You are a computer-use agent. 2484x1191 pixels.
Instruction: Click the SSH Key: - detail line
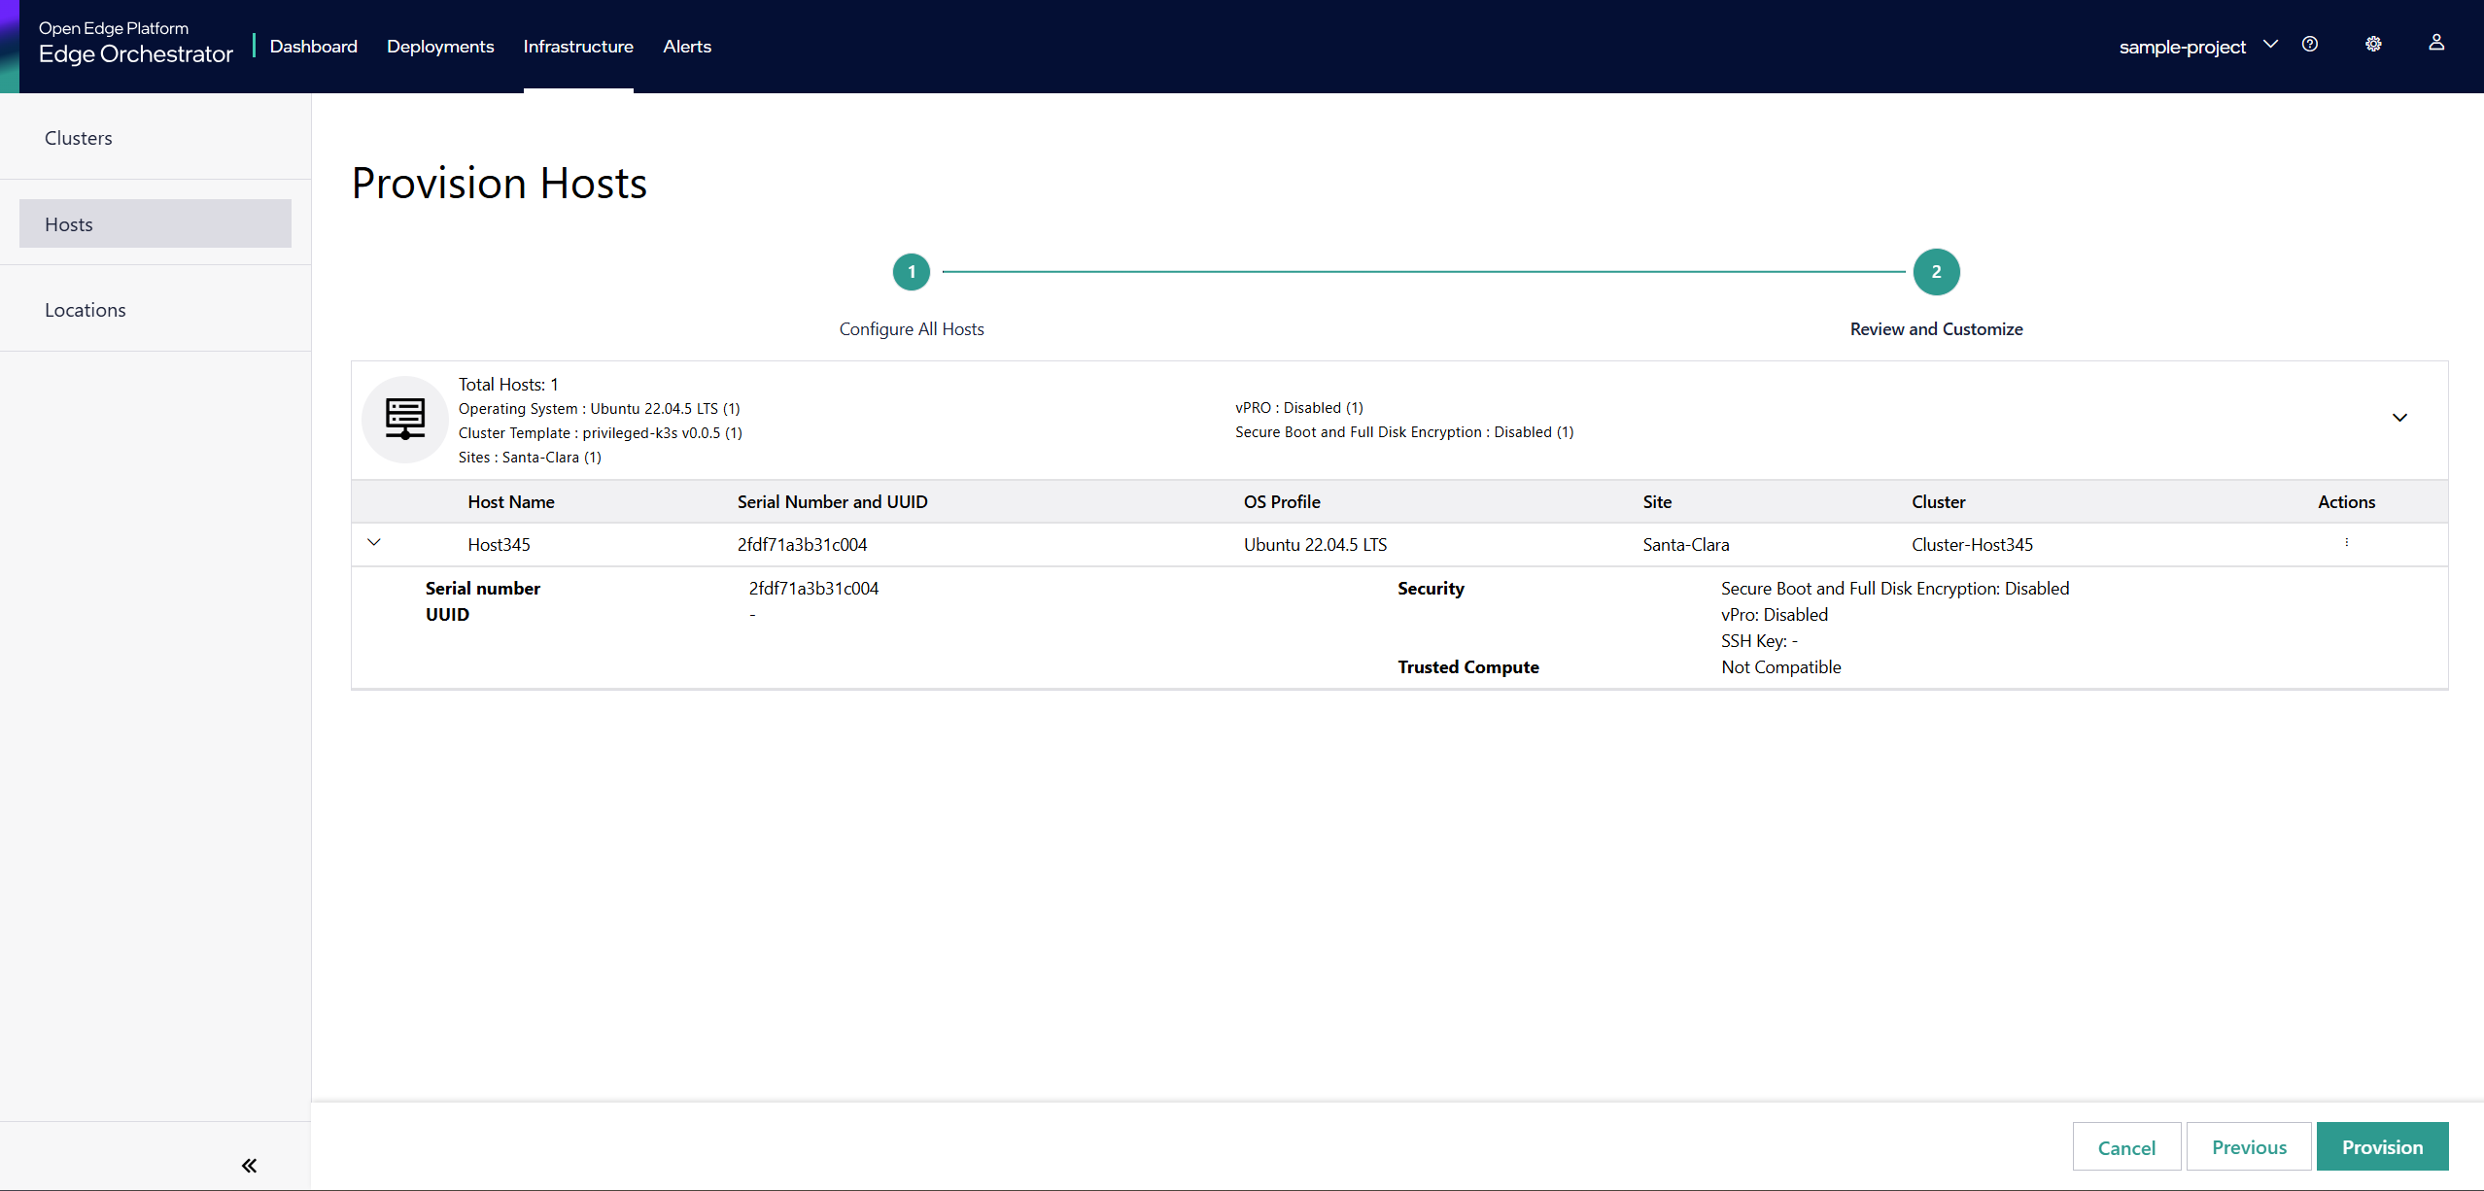1759,641
